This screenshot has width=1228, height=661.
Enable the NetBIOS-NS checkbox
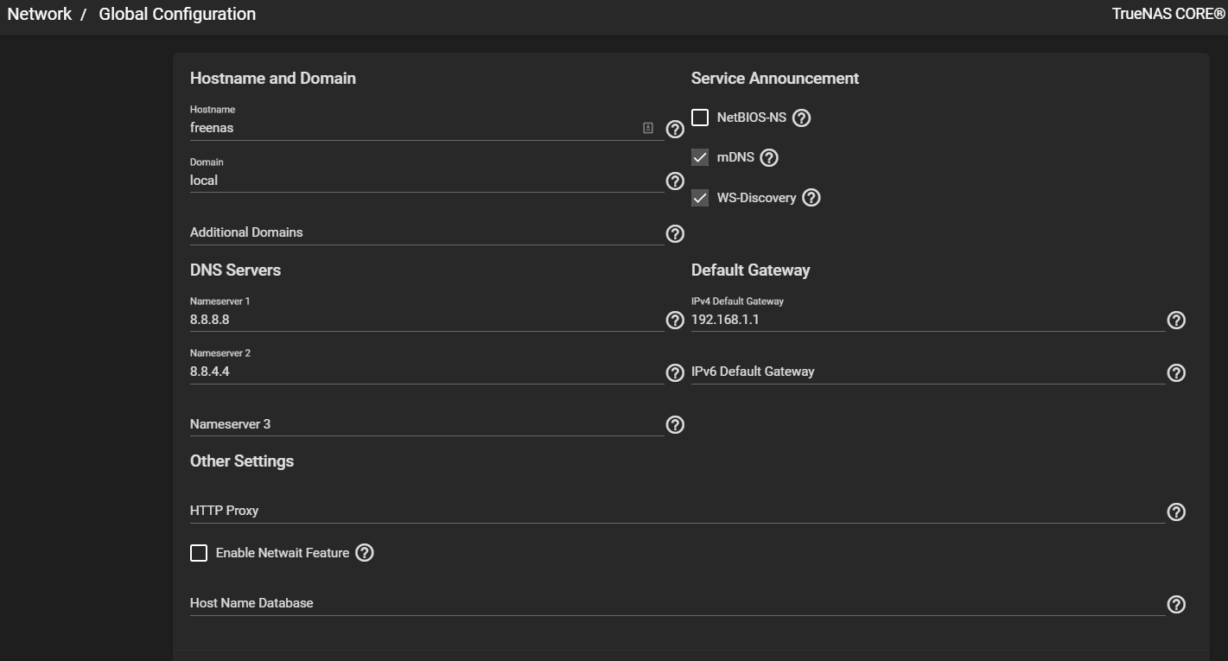pyautogui.click(x=700, y=118)
